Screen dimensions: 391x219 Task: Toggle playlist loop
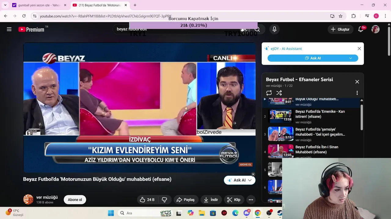pyautogui.click(x=269, y=93)
